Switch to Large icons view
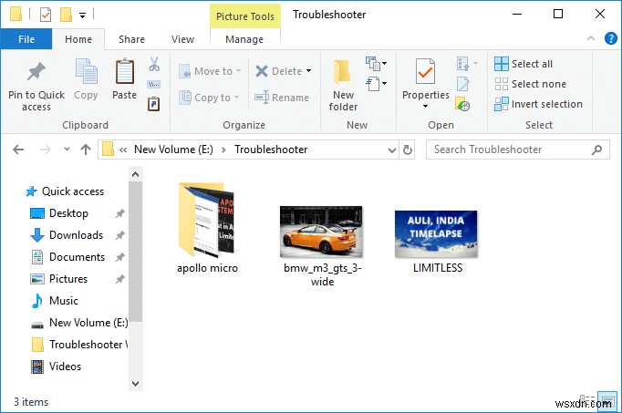Viewport: 622px width, 413px height. pyautogui.click(x=606, y=399)
